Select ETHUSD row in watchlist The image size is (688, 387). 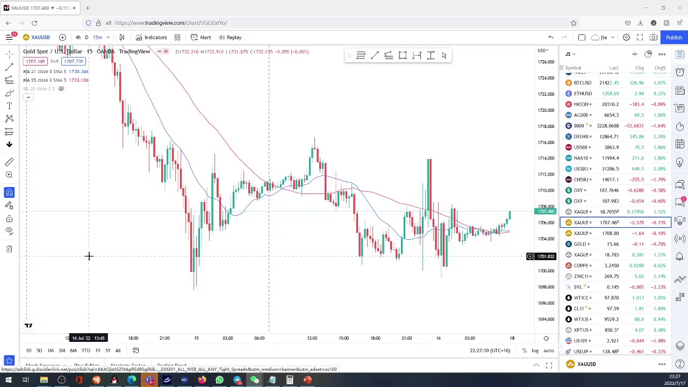(x=615, y=94)
